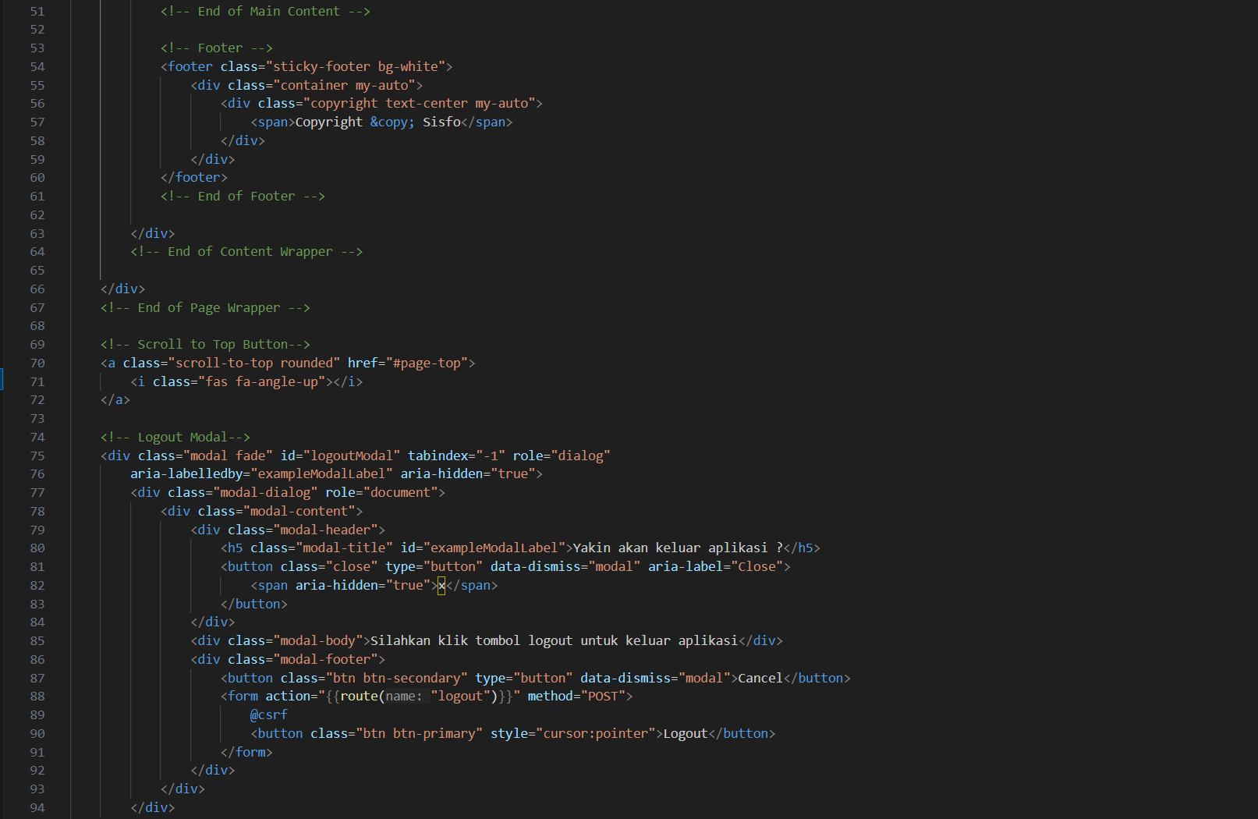Screen dimensions: 1258x819
Task: Click line number 54 in the gutter
Action: pos(37,67)
